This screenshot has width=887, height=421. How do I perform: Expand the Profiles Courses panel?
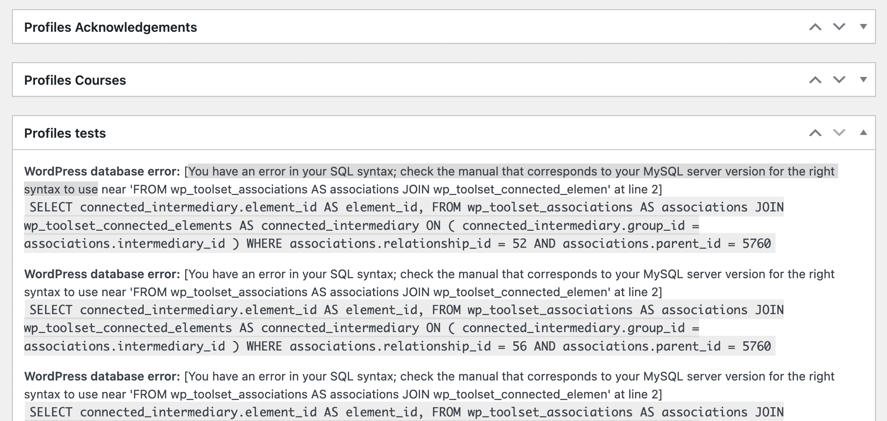point(864,80)
